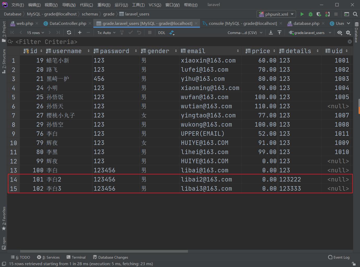The image size is (360, 267).
Task: Open the grade.laravel_users target table dropdown
Action: [x=310, y=32]
